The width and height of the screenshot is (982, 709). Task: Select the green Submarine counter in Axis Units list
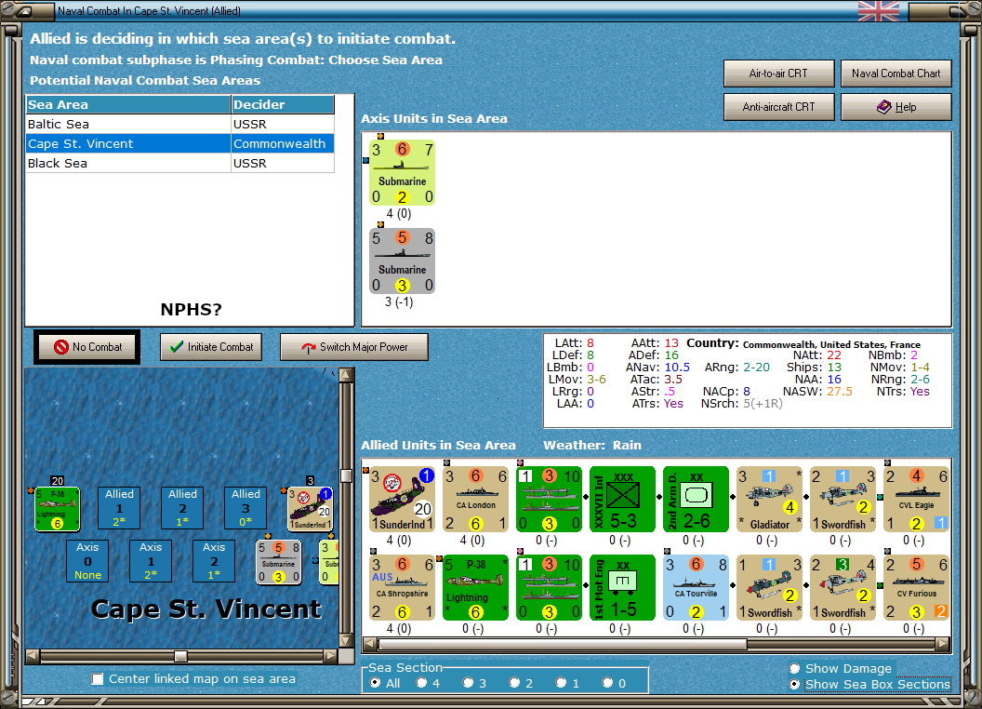coord(402,172)
